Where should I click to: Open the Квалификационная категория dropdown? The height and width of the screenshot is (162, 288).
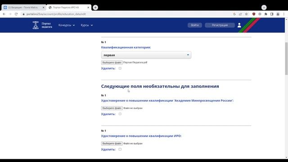tap(146, 55)
